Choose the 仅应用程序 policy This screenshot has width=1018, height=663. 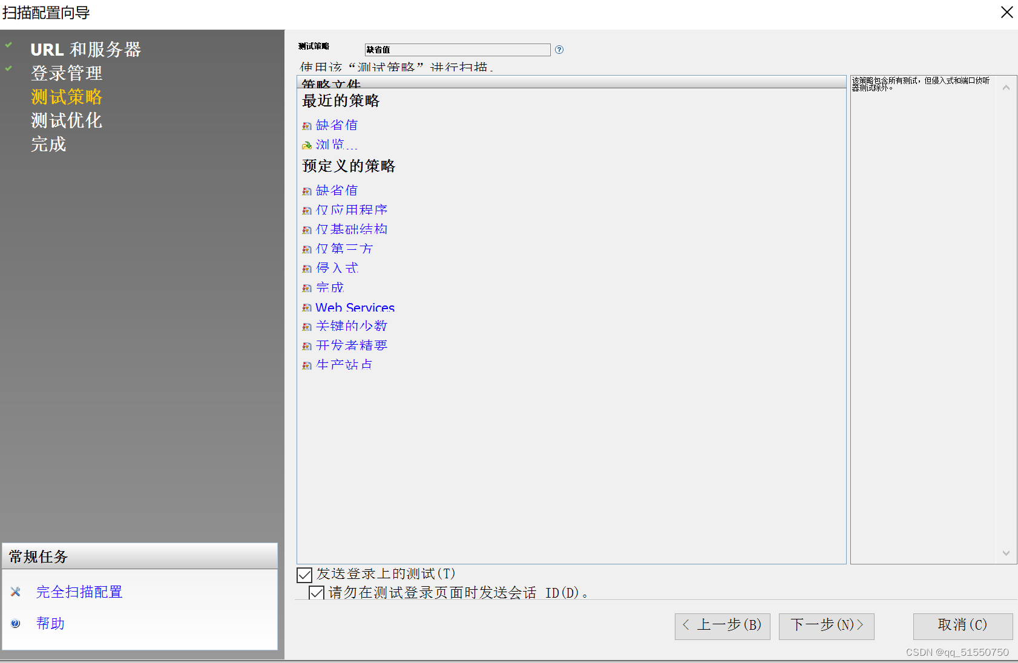[352, 210]
